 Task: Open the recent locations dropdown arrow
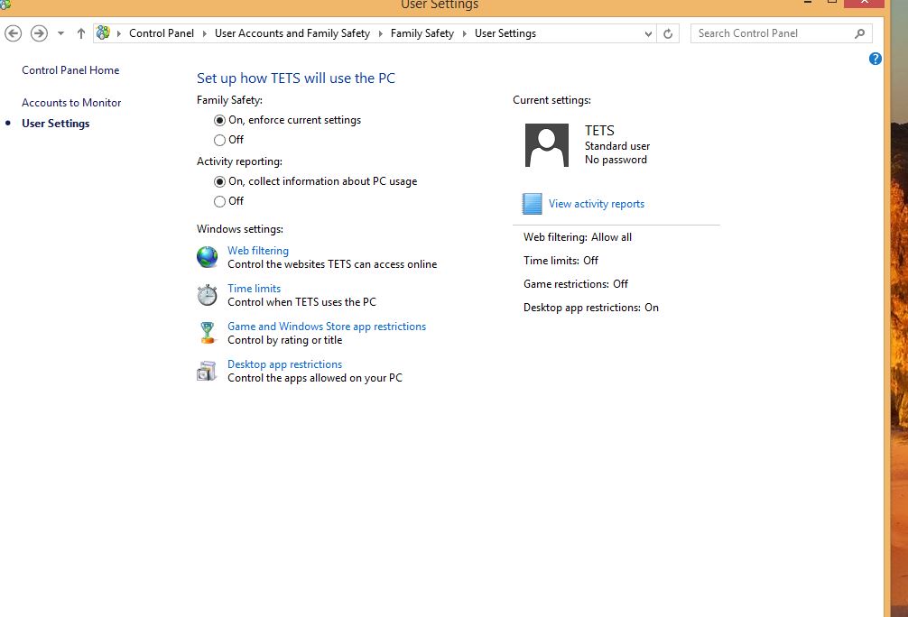(60, 33)
